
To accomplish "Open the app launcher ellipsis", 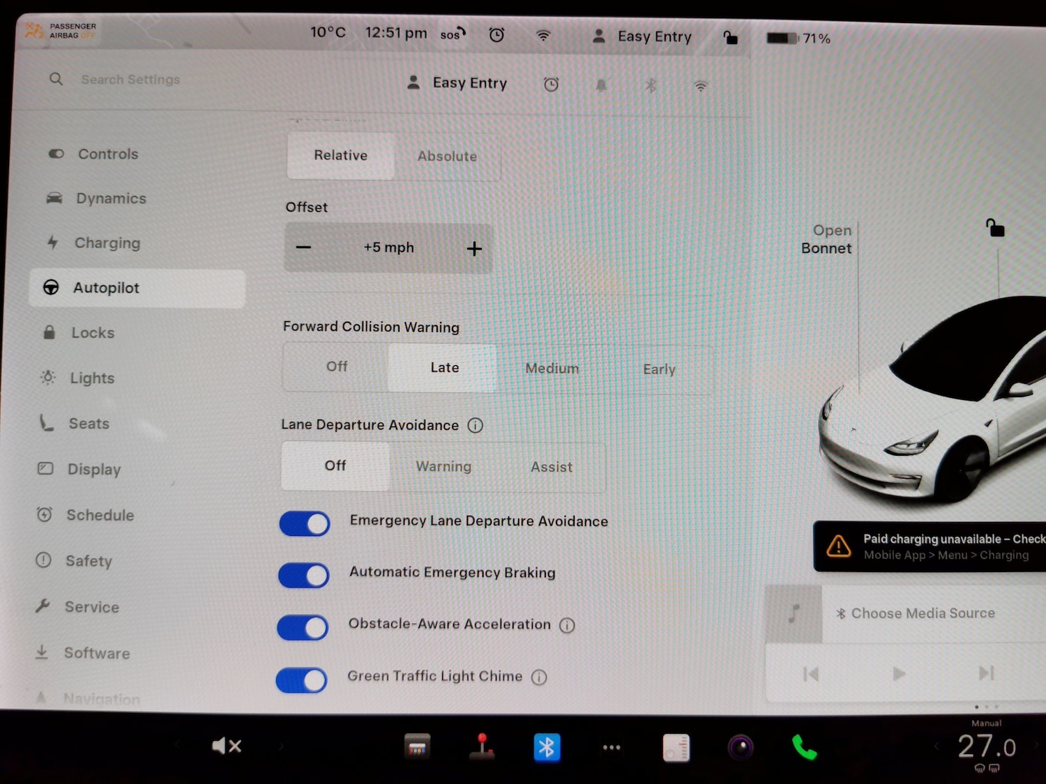I will (x=611, y=746).
